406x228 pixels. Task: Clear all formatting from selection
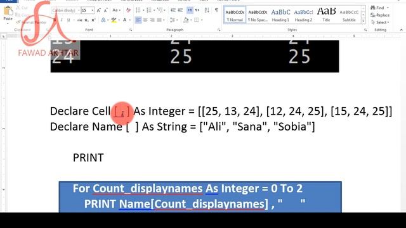pyautogui.click(x=128, y=10)
